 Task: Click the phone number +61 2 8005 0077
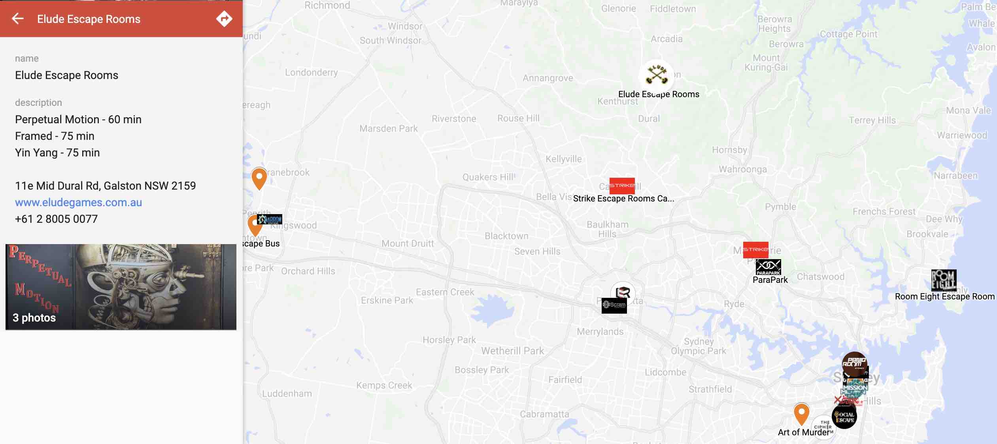tap(56, 219)
